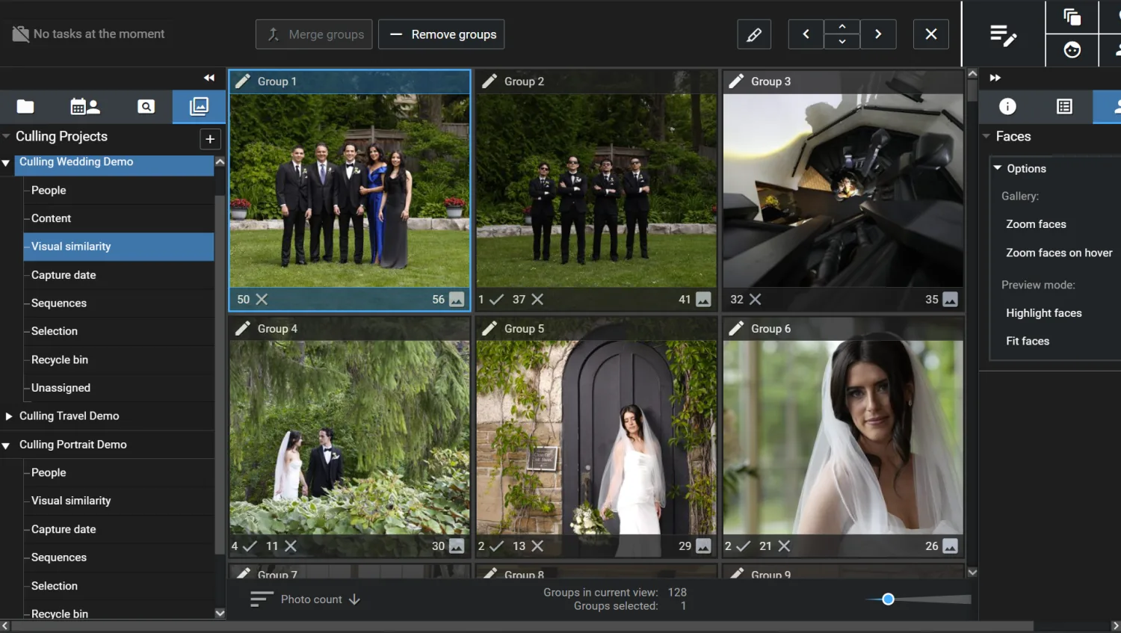
Task: Click the pencil edit icon on Group 5
Action: [x=490, y=328]
